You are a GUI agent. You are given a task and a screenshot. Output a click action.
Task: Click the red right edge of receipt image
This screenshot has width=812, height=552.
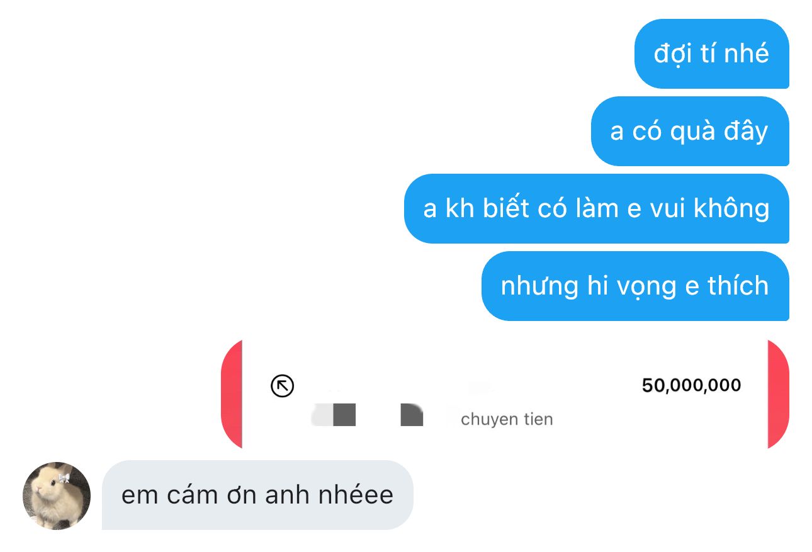click(778, 394)
